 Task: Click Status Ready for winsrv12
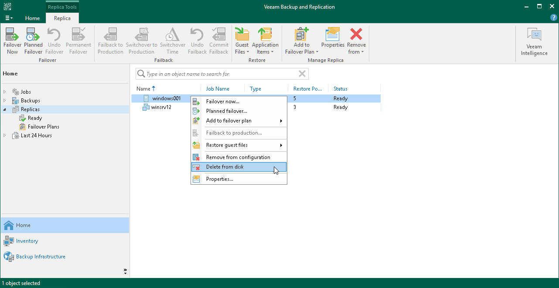coord(341,107)
